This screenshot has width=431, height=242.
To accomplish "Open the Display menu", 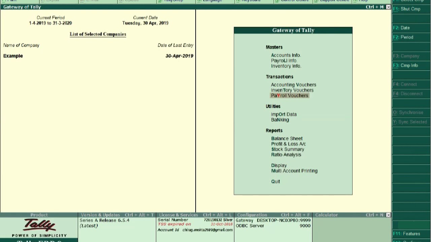I will 279,165.
